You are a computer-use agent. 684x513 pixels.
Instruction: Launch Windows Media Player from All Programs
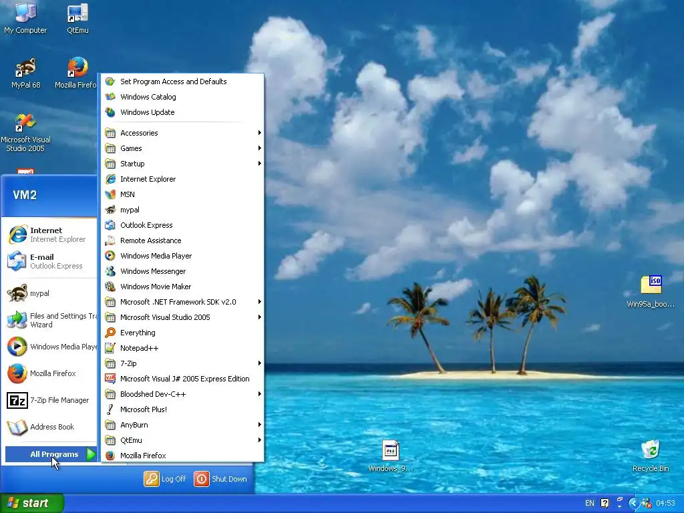pos(182,256)
